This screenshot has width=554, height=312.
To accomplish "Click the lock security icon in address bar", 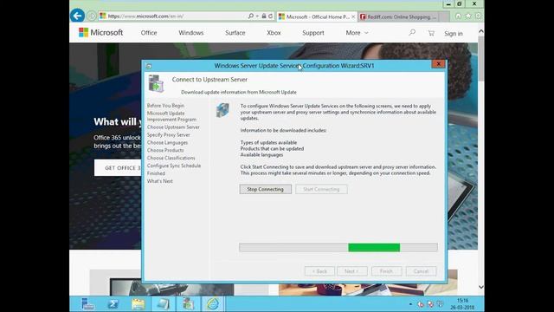I will click(x=264, y=16).
